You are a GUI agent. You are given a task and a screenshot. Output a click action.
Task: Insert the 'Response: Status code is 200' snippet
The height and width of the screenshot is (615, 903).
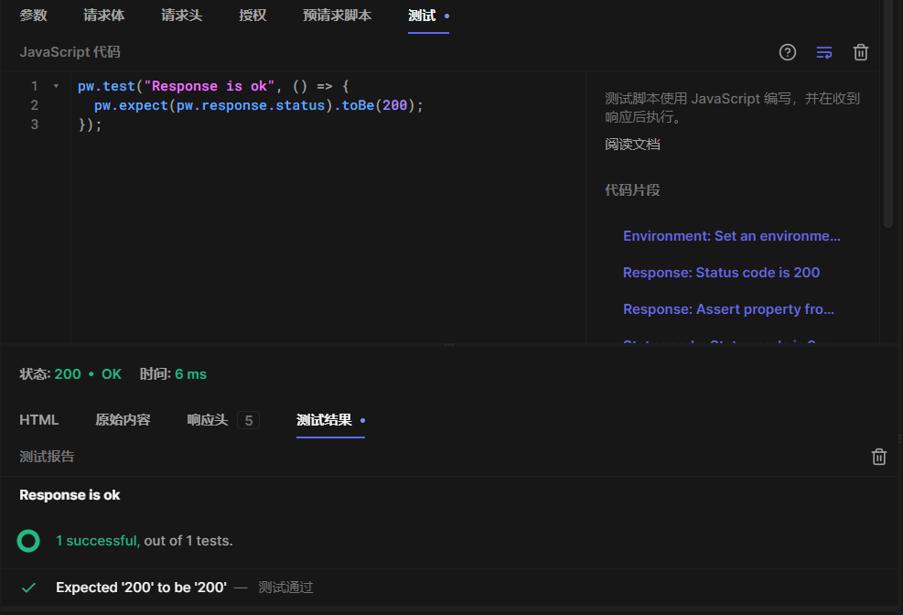pos(722,272)
